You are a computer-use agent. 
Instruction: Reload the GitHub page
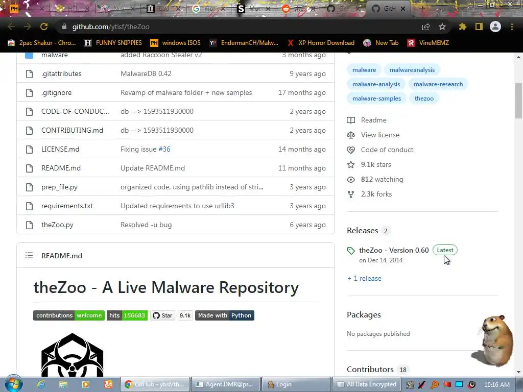(44, 27)
